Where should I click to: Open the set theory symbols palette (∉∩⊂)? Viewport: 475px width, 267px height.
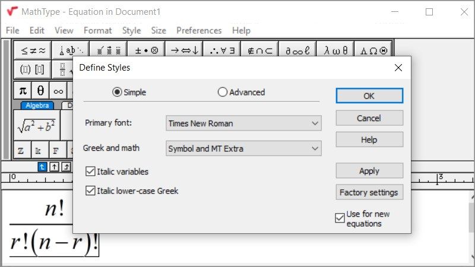(x=260, y=50)
